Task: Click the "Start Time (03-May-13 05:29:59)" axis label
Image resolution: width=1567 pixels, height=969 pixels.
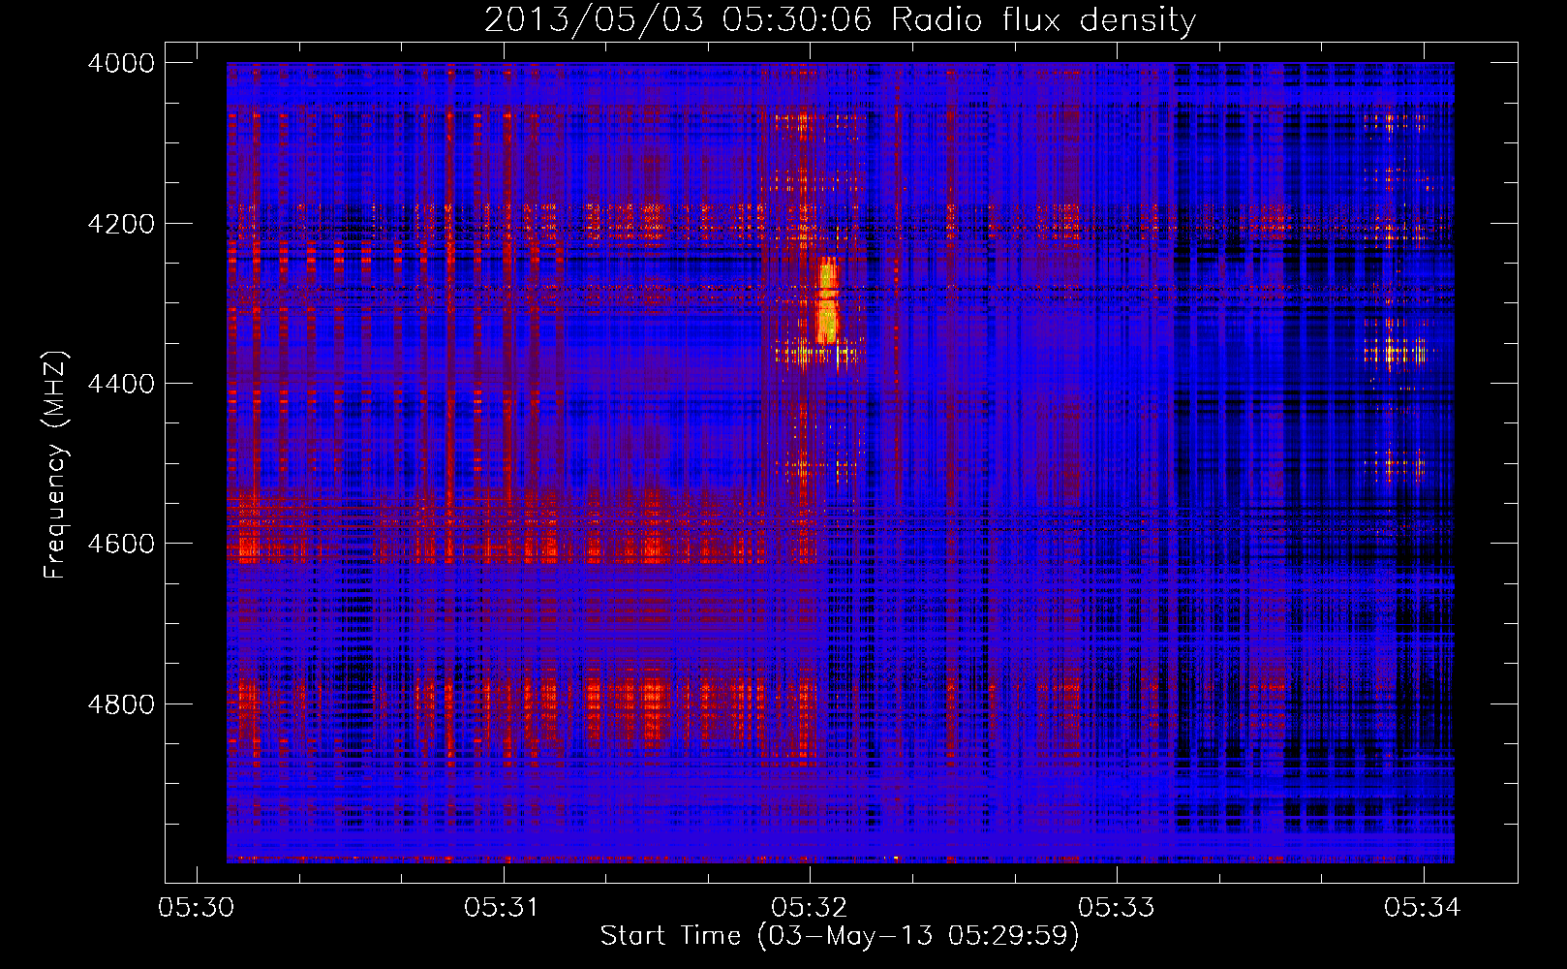Action: click(839, 936)
